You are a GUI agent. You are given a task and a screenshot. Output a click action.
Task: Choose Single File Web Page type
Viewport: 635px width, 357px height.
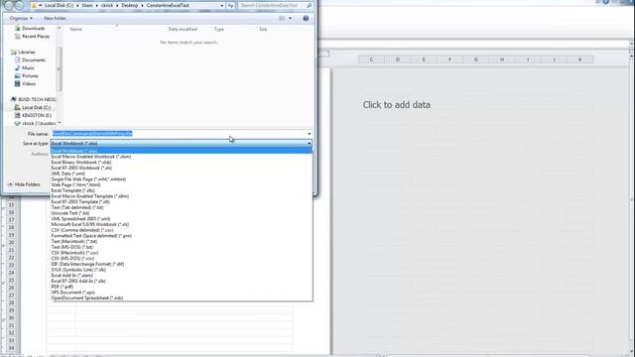[x=181, y=179]
